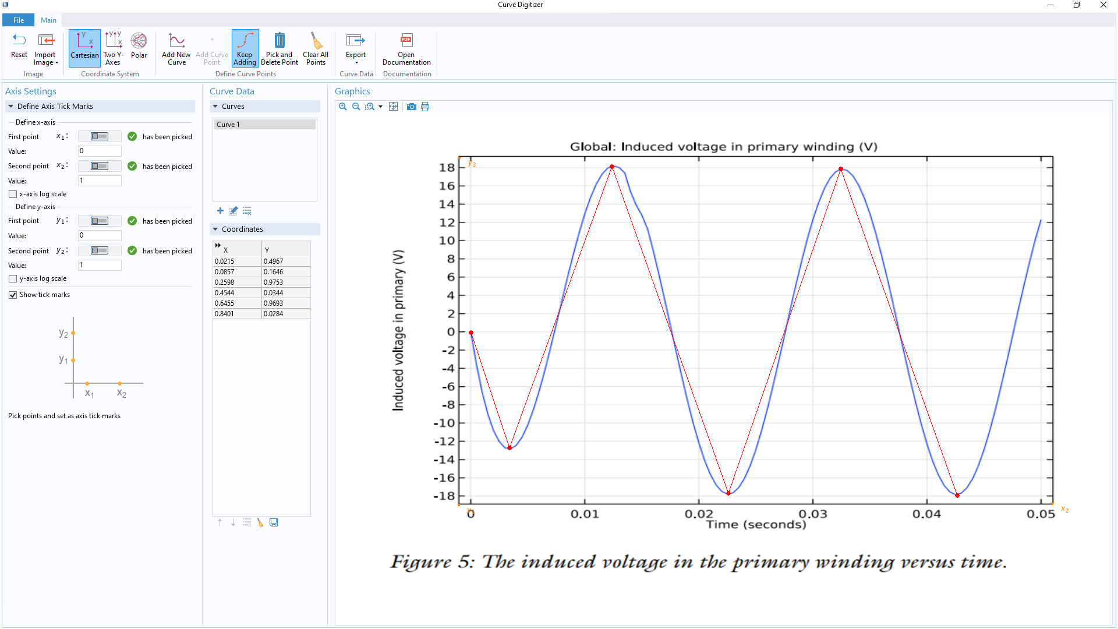The width and height of the screenshot is (1118, 629).
Task: Enable x-axis log scale checkbox
Action: 13,194
